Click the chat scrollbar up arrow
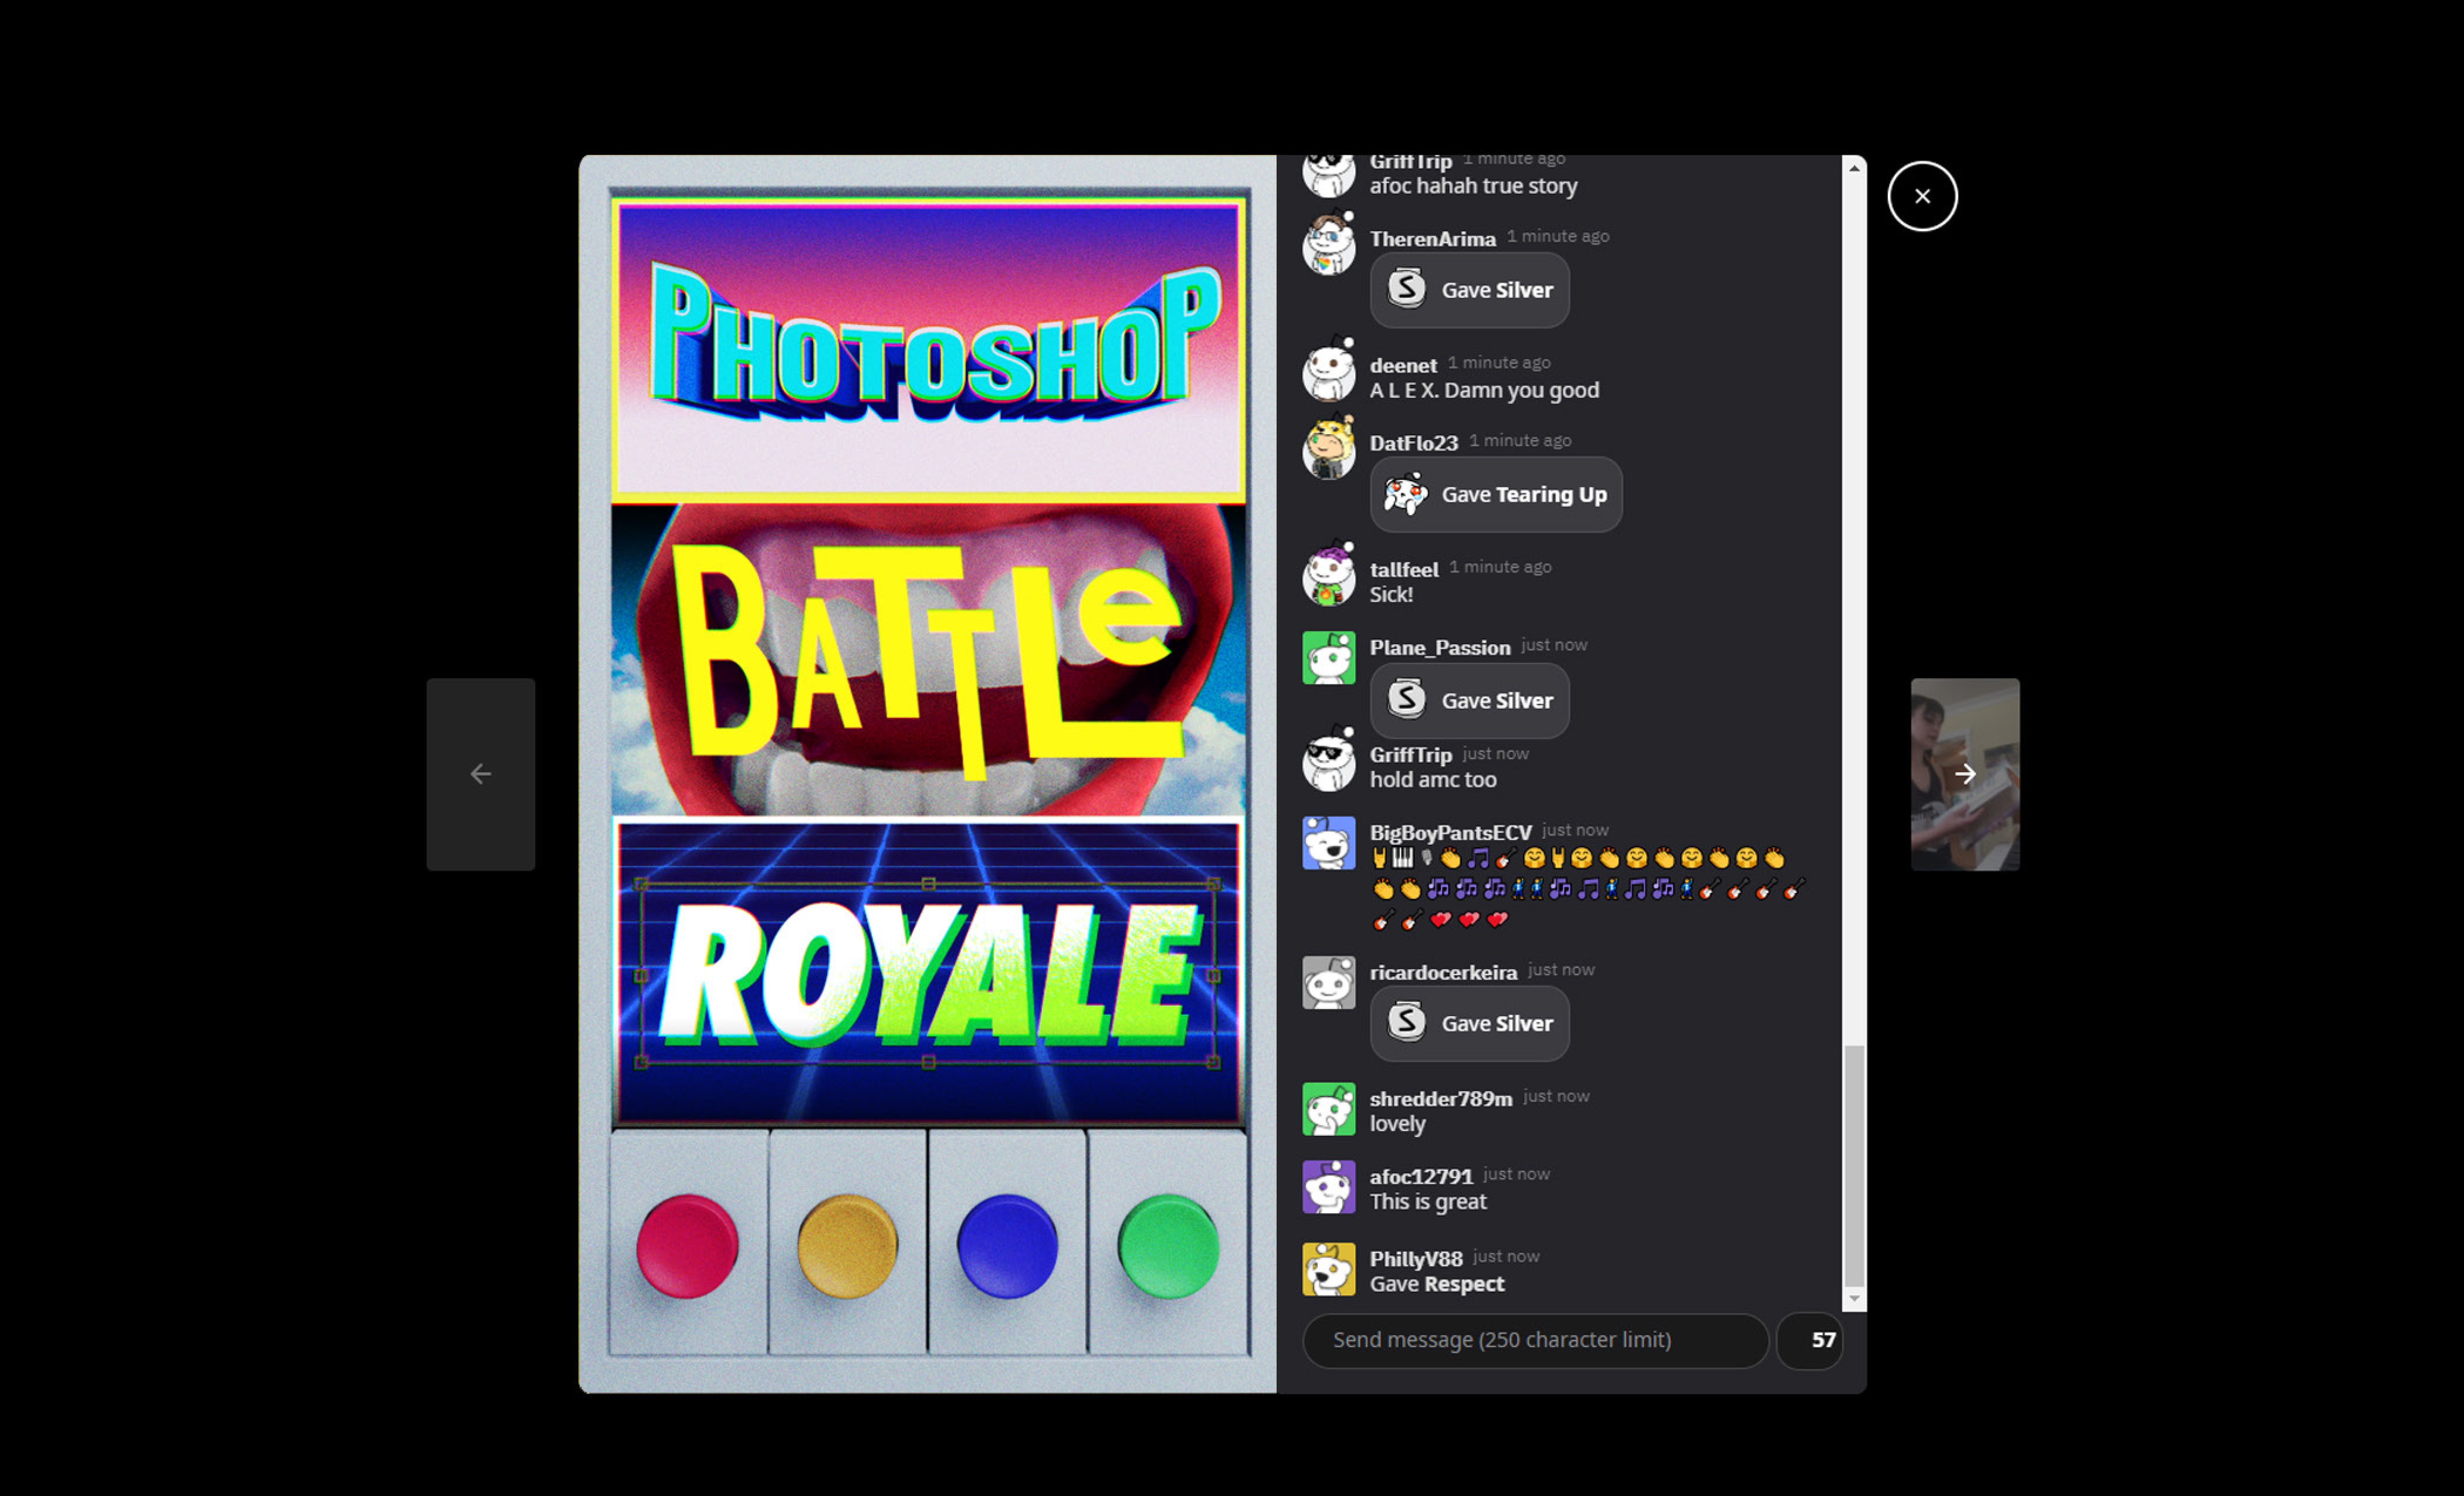The image size is (2464, 1496). click(1854, 168)
